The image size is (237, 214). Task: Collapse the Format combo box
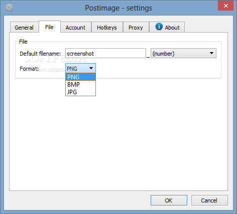80,68
